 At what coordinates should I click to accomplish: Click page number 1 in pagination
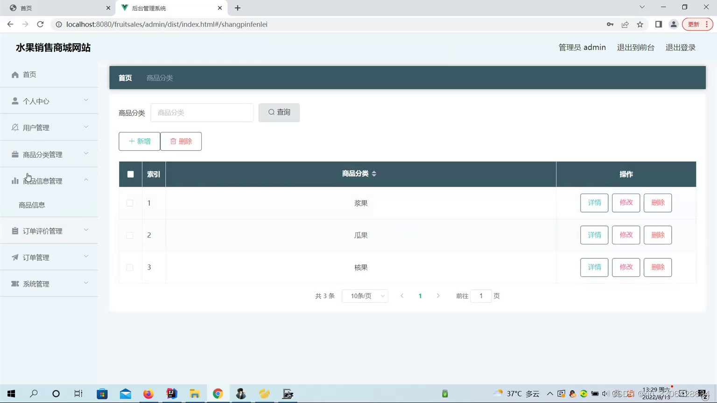(x=420, y=296)
